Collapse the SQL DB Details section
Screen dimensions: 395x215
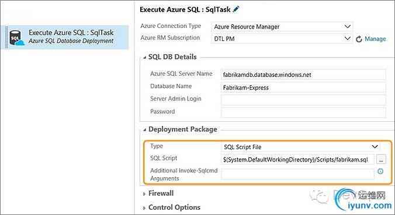(x=144, y=58)
